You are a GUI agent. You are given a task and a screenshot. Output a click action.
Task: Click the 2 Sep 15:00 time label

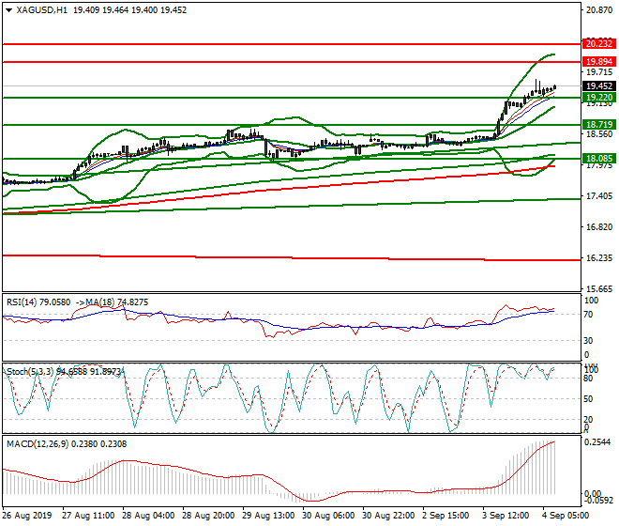coord(446,516)
